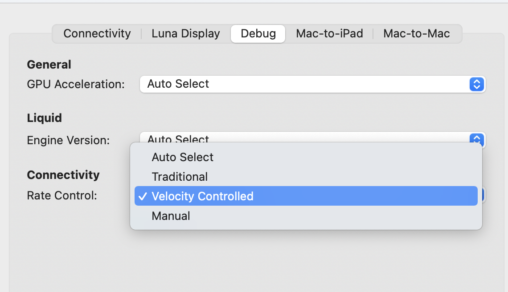Image resolution: width=508 pixels, height=292 pixels.
Task: Open the GPU Acceleration dropdown field
Action: click(303, 84)
